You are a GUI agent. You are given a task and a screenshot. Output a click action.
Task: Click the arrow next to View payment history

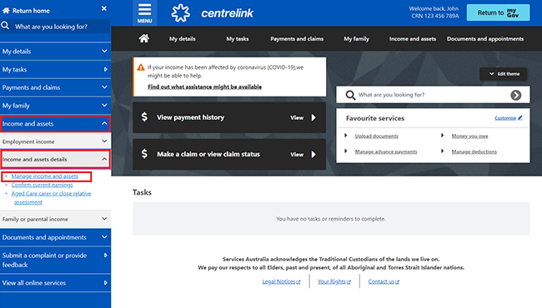click(x=314, y=117)
